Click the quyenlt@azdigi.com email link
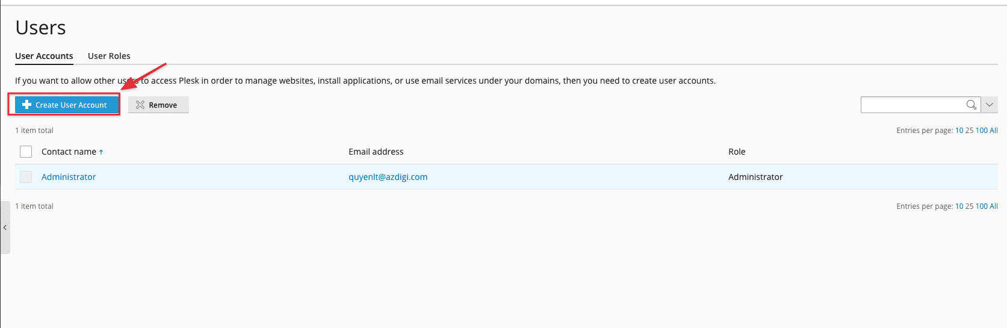 388,177
